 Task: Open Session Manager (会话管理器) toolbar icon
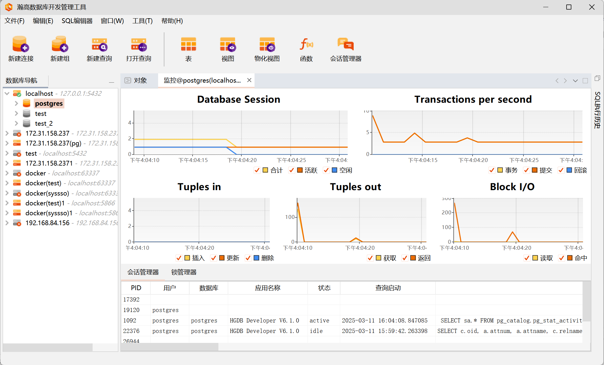346,44
